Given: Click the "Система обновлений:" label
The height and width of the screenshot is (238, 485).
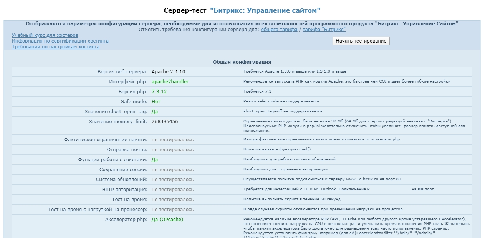Looking at the screenshot, I should [x=122, y=180].
